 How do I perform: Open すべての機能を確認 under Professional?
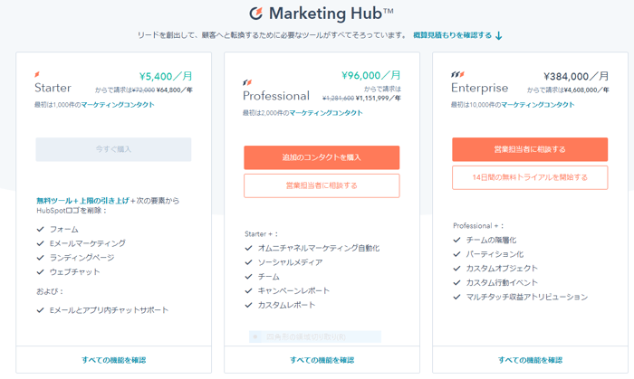click(x=322, y=360)
